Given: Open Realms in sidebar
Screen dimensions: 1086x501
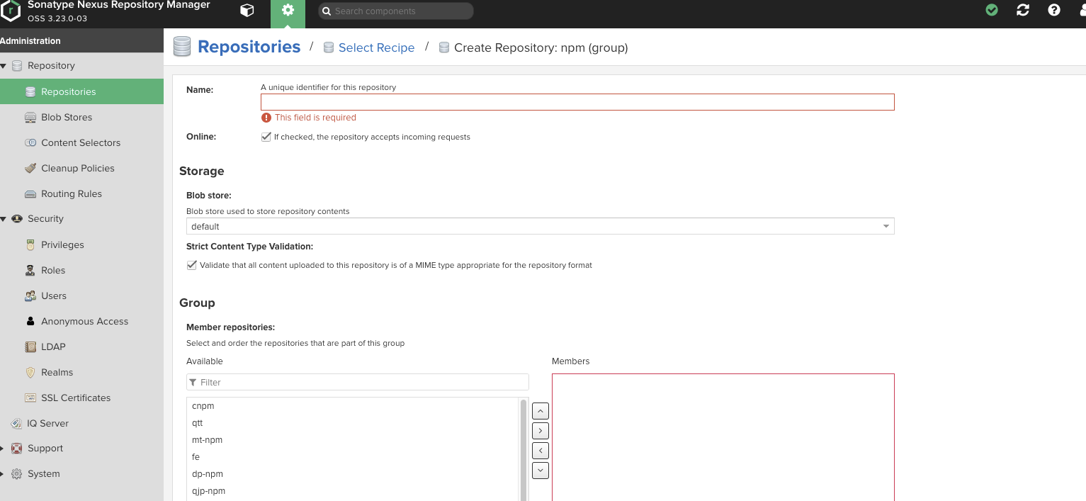Looking at the screenshot, I should pyautogui.click(x=81, y=372).
